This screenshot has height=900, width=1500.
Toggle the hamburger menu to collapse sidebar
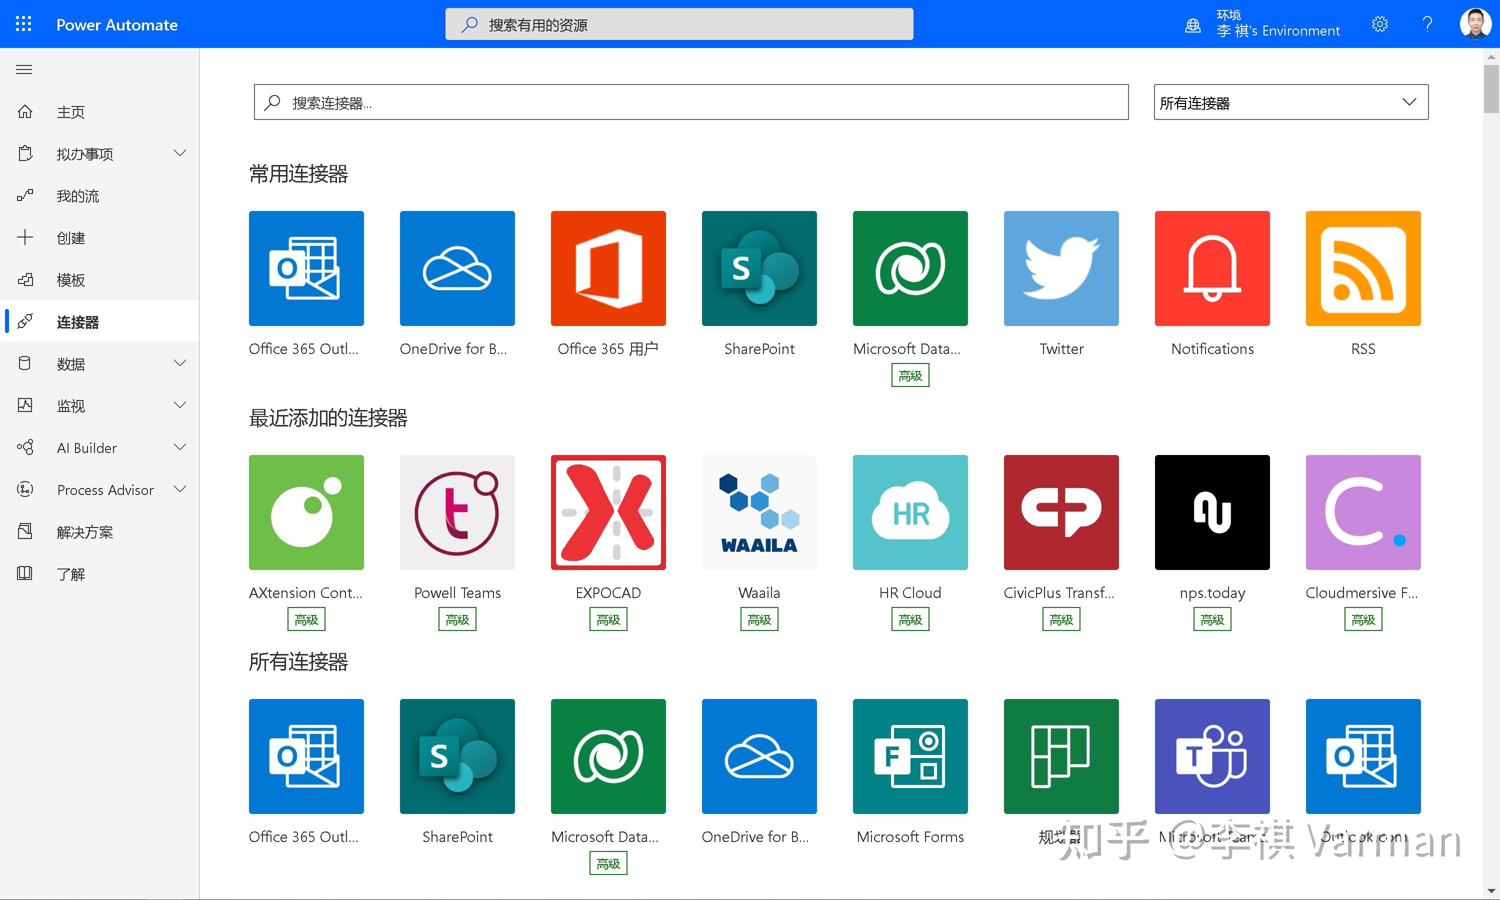pyautogui.click(x=23, y=69)
